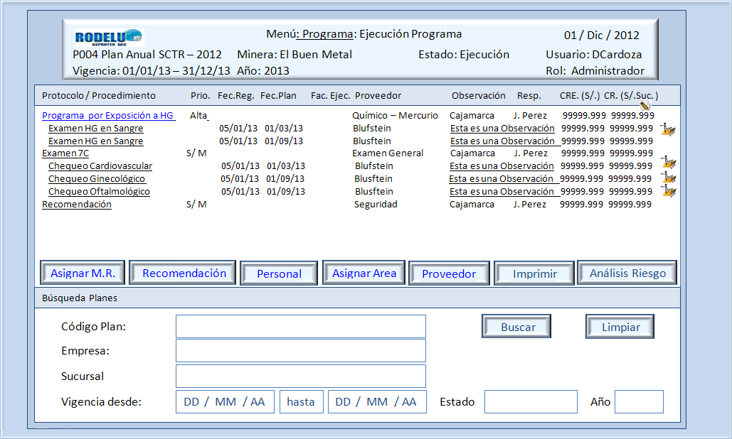
Task: Open Programa por Exposición a HG link
Action: point(108,116)
